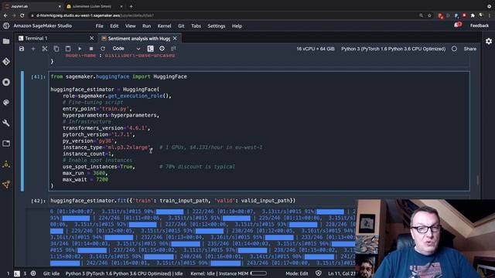Image resolution: width=495 pixels, height=278 pixels.
Task: Open the Kernel menu
Action: pyautogui.click(x=164, y=25)
